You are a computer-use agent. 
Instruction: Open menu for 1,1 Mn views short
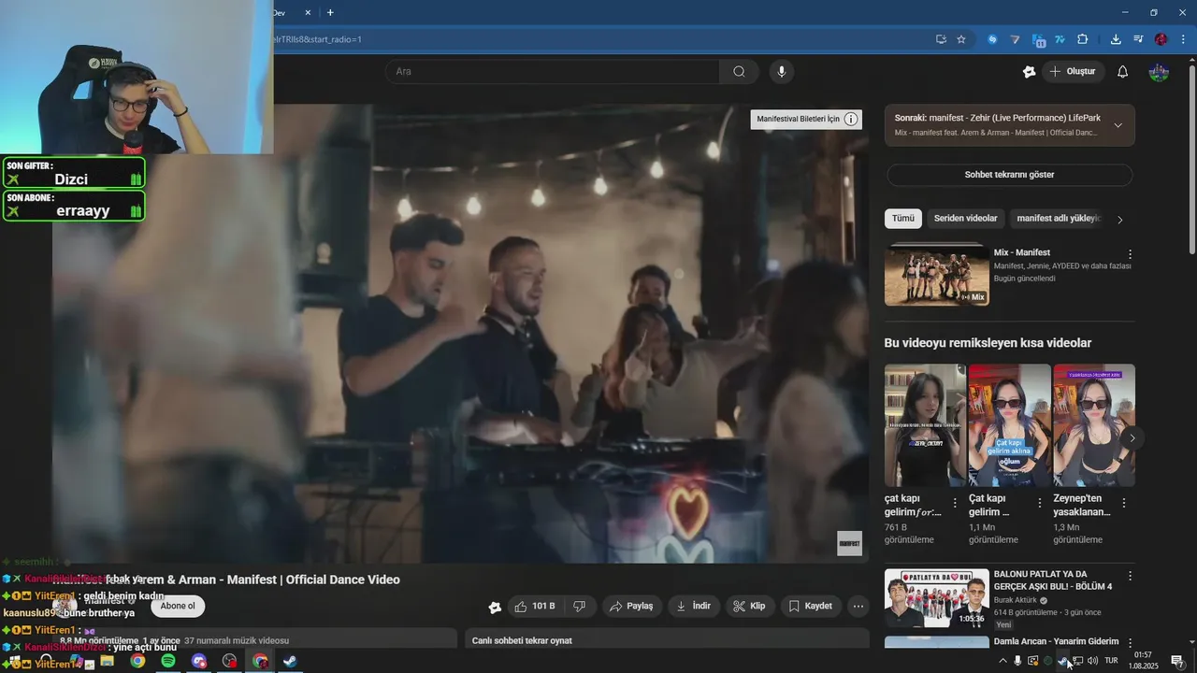click(x=1039, y=503)
